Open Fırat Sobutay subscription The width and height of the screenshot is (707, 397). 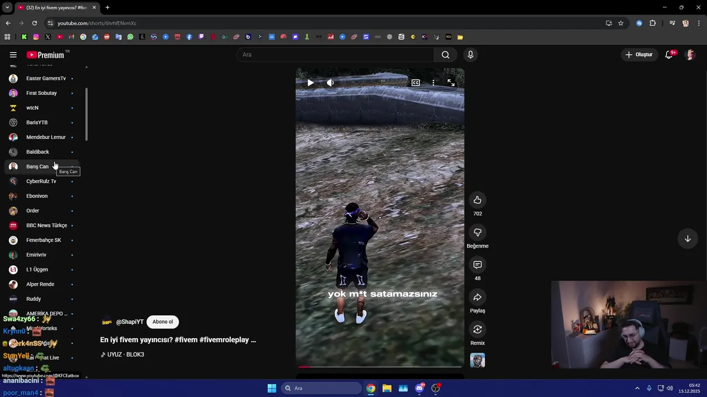point(43,93)
